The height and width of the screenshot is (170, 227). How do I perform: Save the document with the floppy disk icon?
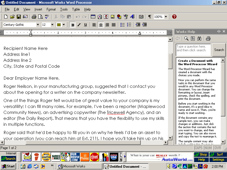pos(18,17)
